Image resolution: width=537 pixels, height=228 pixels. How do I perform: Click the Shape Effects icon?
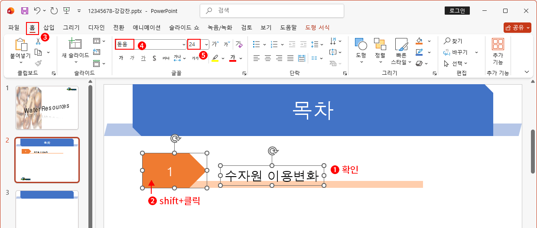419,63
